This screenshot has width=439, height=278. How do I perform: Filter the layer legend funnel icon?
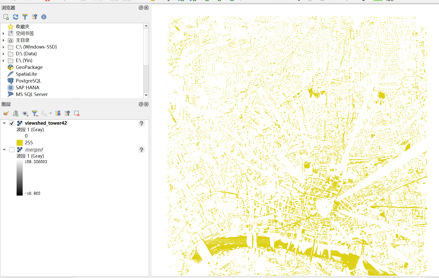pyautogui.click(x=35, y=114)
